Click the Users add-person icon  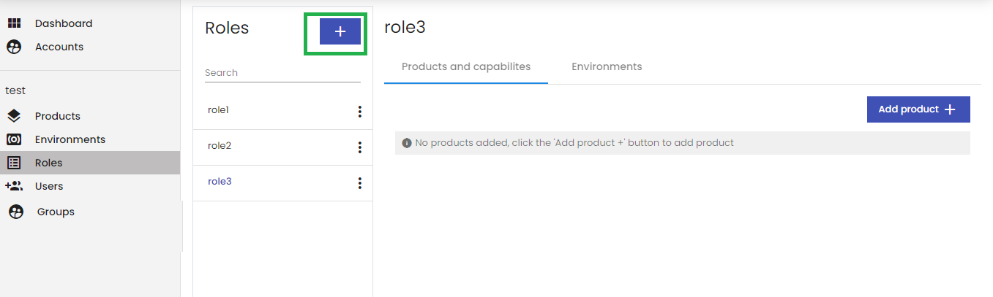[14, 186]
